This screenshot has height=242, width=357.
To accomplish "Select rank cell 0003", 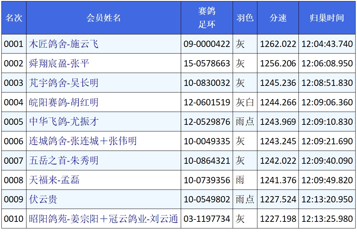I will coord(14,83).
